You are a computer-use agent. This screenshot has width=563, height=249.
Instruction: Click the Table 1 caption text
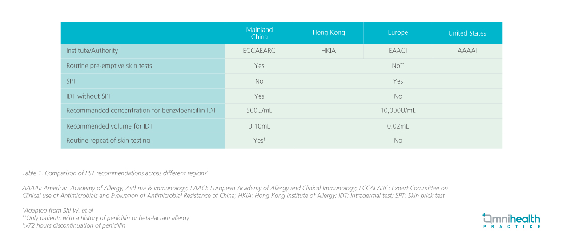[x=115, y=173]
